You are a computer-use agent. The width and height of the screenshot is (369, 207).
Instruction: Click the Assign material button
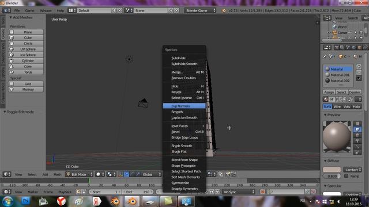click(329, 92)
